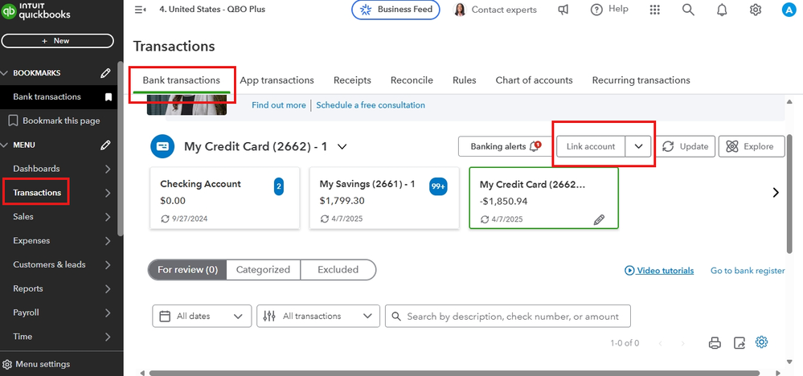Edit the menu with pencil icon
The width and height of the screenshot is (803, 376).
(105, 145)
